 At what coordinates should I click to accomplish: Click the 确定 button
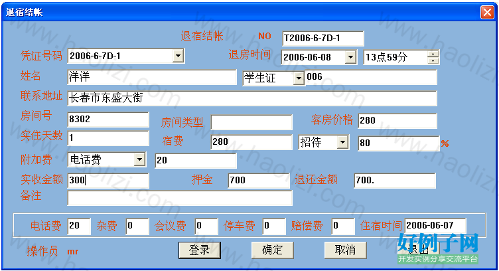(x=273, y=250)
